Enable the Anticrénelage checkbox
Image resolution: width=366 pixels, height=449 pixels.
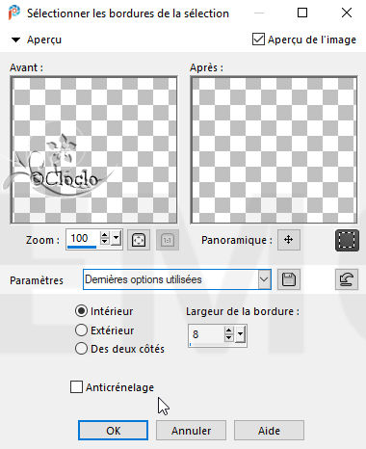point(76,387)
